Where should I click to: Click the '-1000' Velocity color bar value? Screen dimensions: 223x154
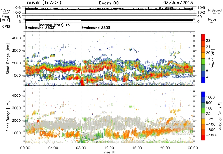pos(212,135)
